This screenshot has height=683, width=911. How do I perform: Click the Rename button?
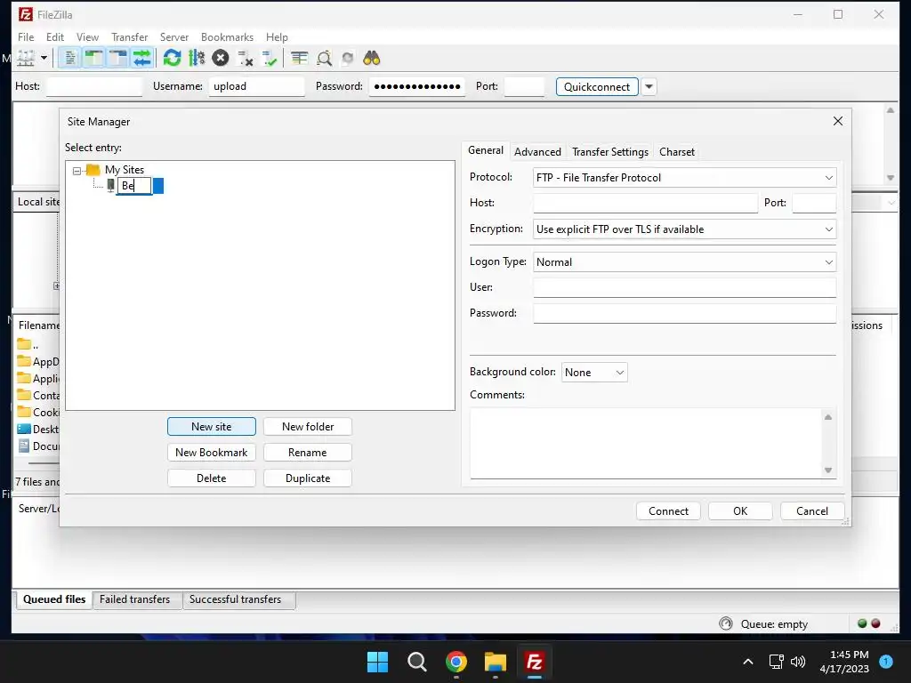tap(307, 453)
